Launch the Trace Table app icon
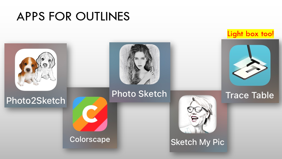Screen dimensions: 282x159 coord(250,65)
